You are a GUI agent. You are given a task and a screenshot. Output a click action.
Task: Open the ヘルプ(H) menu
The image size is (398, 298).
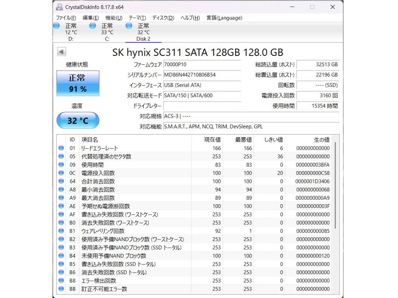(189, 18)
